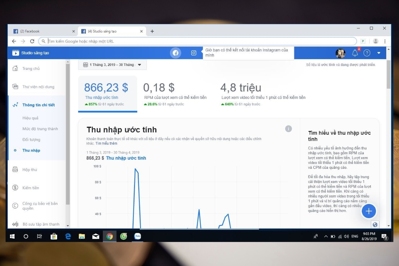Viewport: 399px width, 266px height.
Task: Open Đối tượng sub-item
Action: [31, 139]
